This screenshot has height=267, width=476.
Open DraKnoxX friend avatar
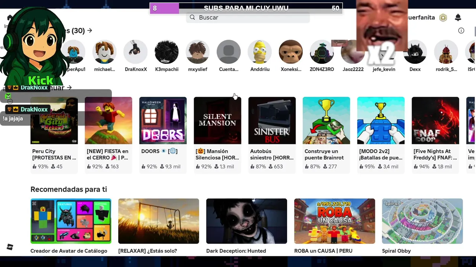(x=136, y=52)
